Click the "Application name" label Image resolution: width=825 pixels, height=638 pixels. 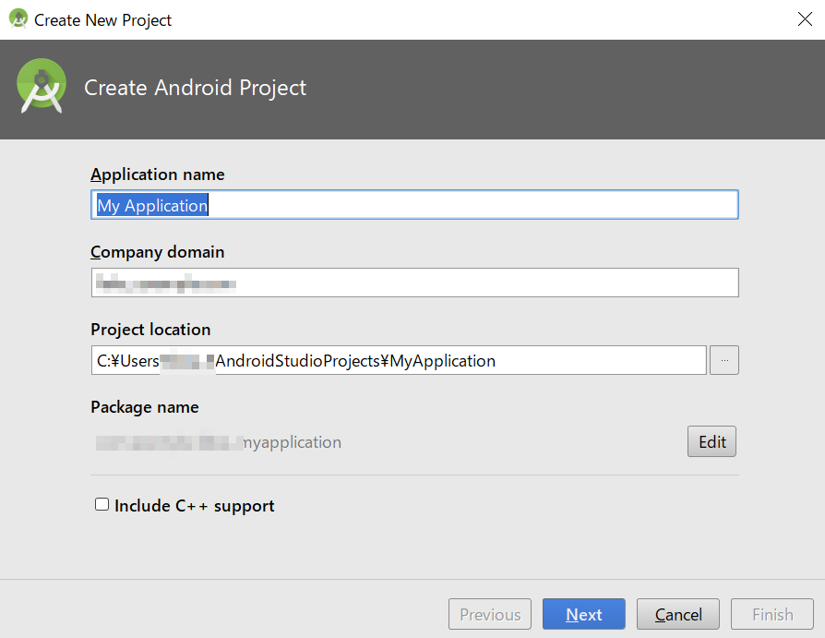(158, 175)
